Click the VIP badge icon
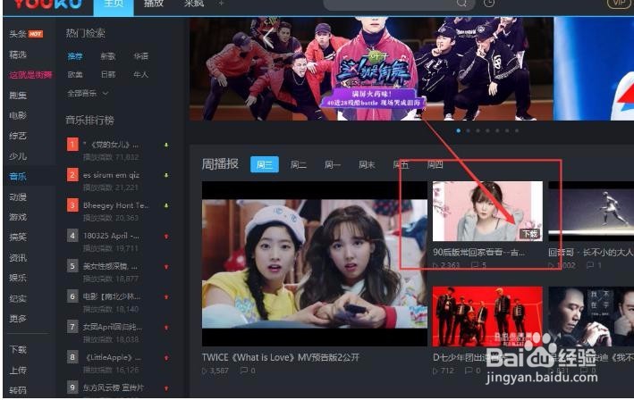This screenshot has height=400, width=634. [x=619, y=4]
